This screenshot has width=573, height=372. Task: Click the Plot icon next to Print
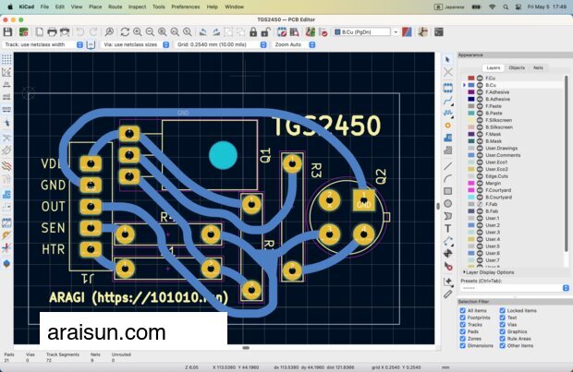65,32
